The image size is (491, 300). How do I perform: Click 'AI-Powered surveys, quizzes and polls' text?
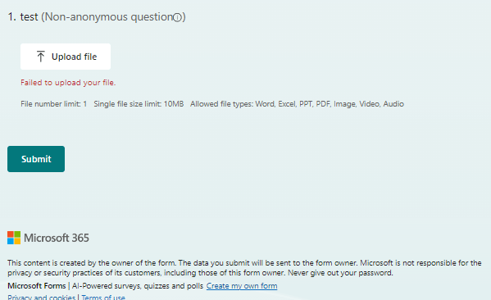pyautogui.click(x=138, y=286)
